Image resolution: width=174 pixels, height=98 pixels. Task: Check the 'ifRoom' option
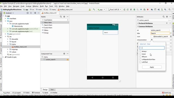pyautogui.click(x=140, y=57)
